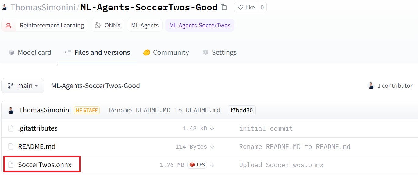
Task: Click commit hash f7bdd30
Action: click(x=241, y=110)
